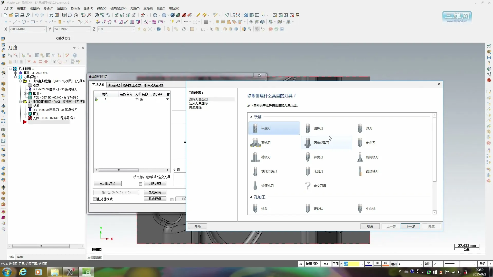Image resolution: width=493 pixels, height=277 pixels.
Task: Select the 螺纹铣刀 thread mill tool
Action: [x=372, y=171]
